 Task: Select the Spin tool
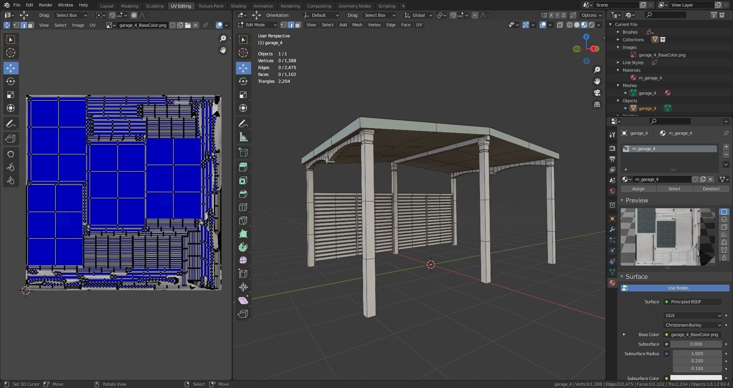(243, 247)
